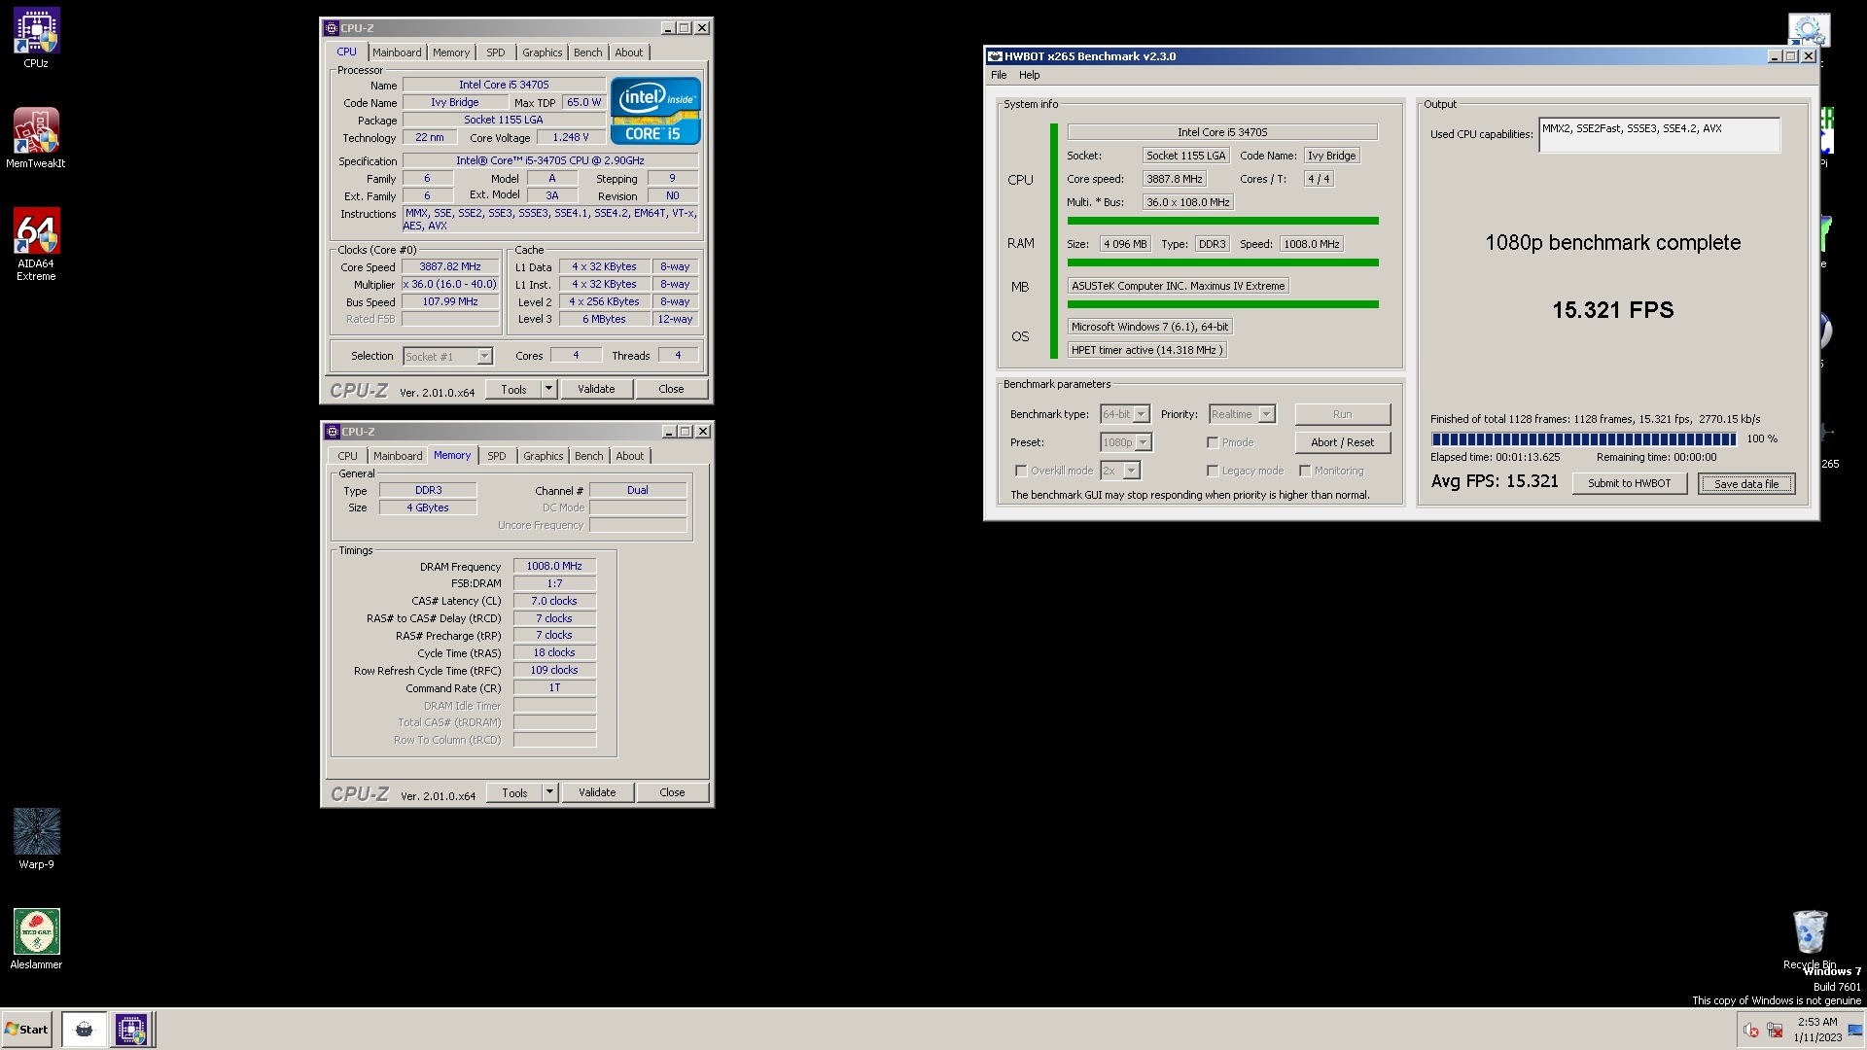Screen dimensions: 1867x1050
Task: Open Graphics tab in bottom CPU-Z window
Action: coord(543,456)
